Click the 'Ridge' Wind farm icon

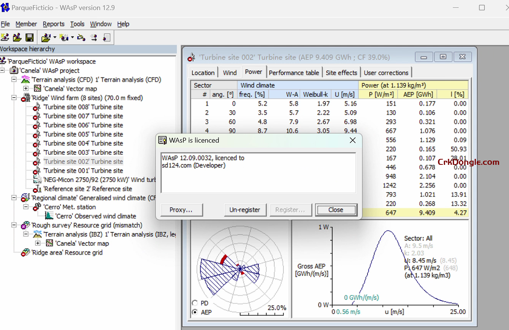pyautogui.click(x=26, y=98)
